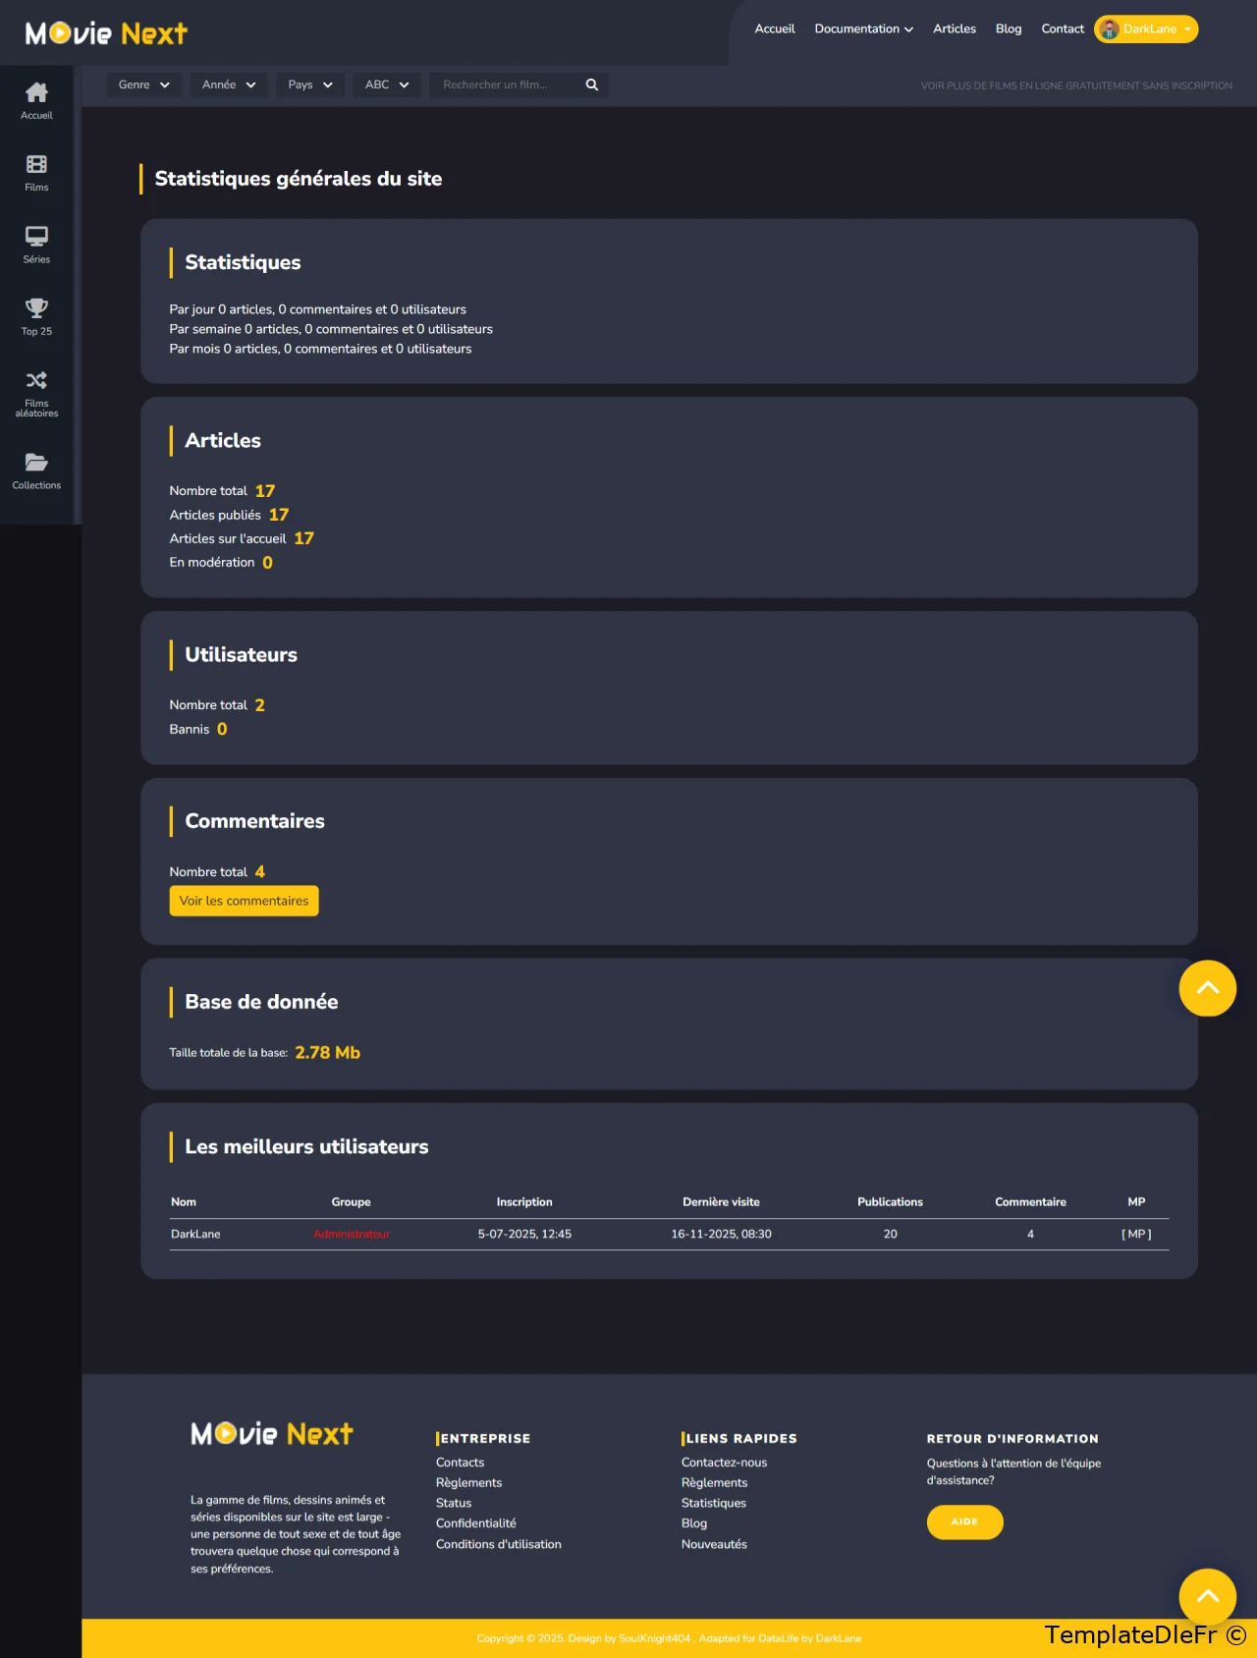Open Séries via the monitor icon
The width and height of the screenshot is (1257, 1658).
coord(36,237)
